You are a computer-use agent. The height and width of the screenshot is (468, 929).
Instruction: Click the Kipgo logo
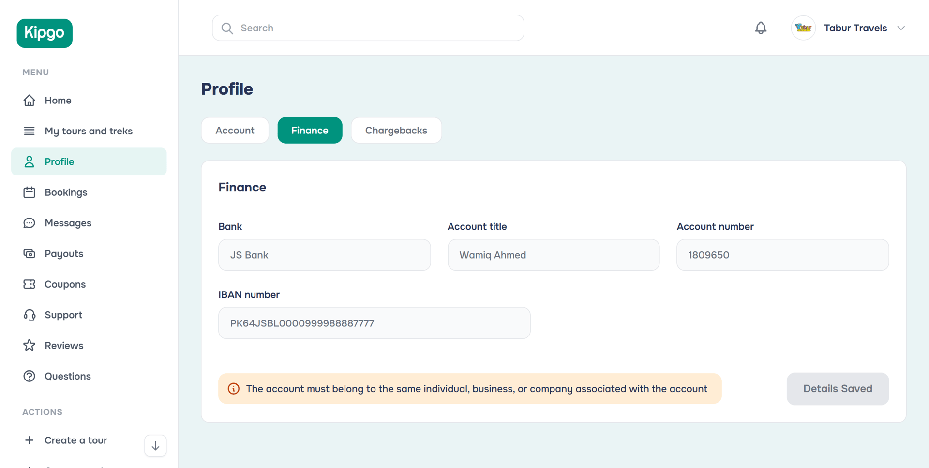point(44,33)
